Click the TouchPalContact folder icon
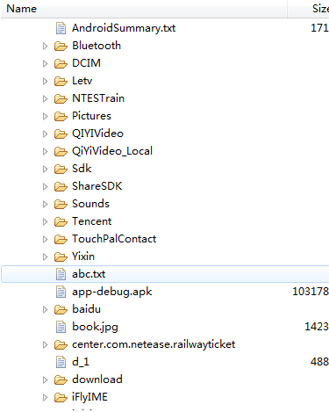This screenshot has height=412, width=329. [x=61, y=239]
